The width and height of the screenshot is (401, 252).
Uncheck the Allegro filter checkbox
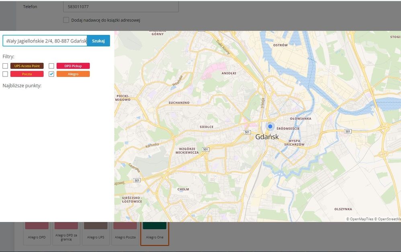click(51, 74)
